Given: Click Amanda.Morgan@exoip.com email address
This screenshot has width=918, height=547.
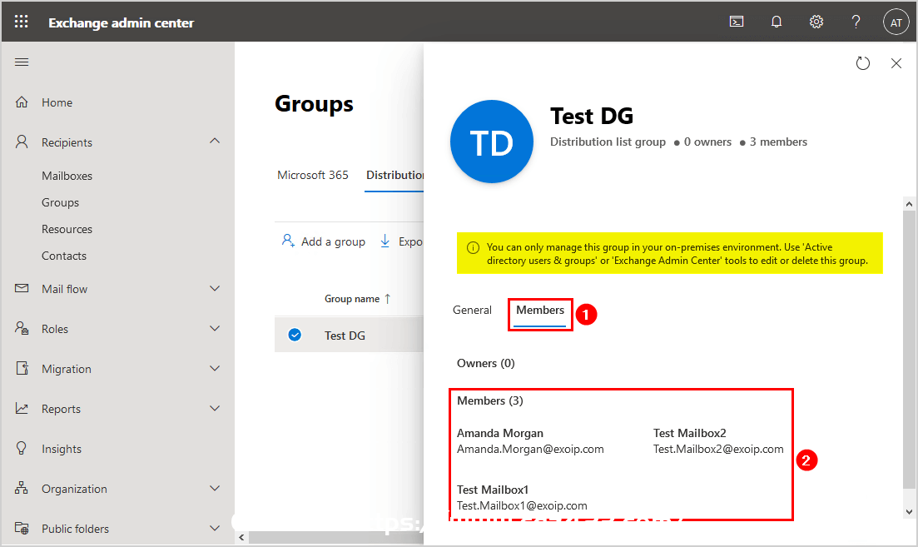Looking at the screenshot, I should point(530,450).
